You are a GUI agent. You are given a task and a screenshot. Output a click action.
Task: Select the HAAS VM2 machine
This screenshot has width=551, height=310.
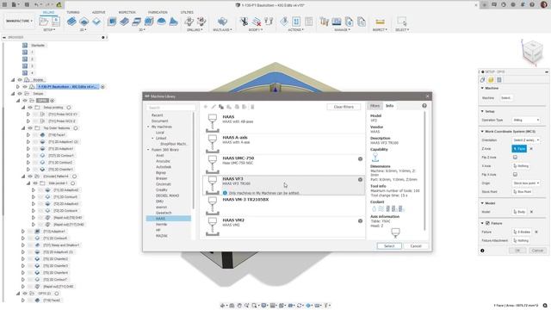click(x=283, y=226)
